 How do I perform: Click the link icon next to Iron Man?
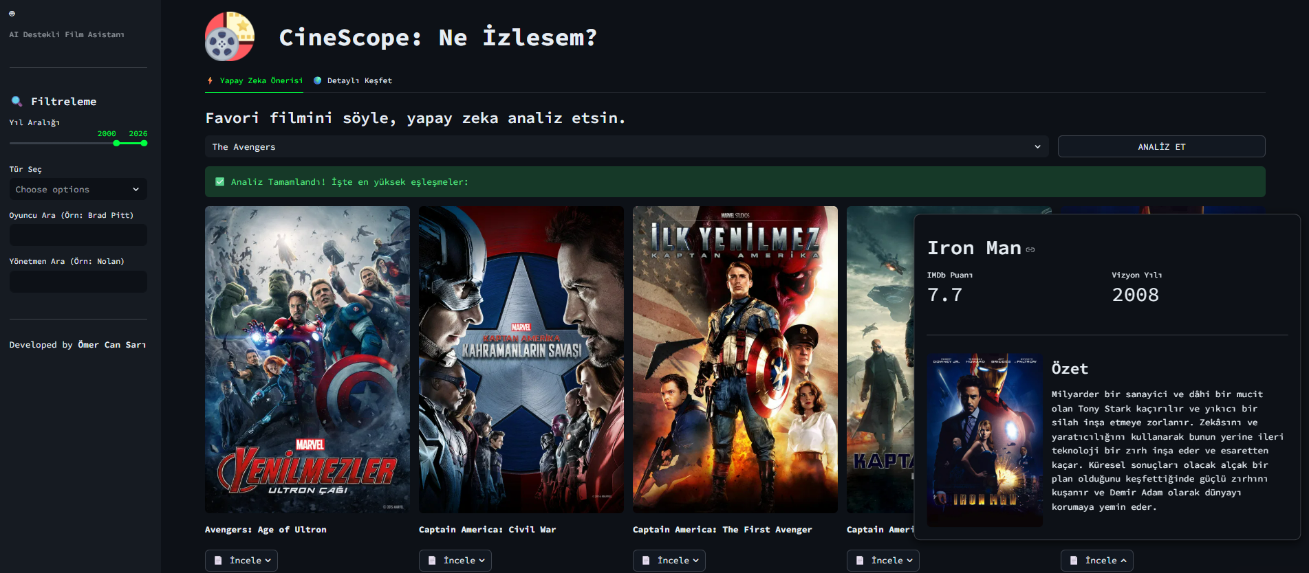coord(1030,249)
